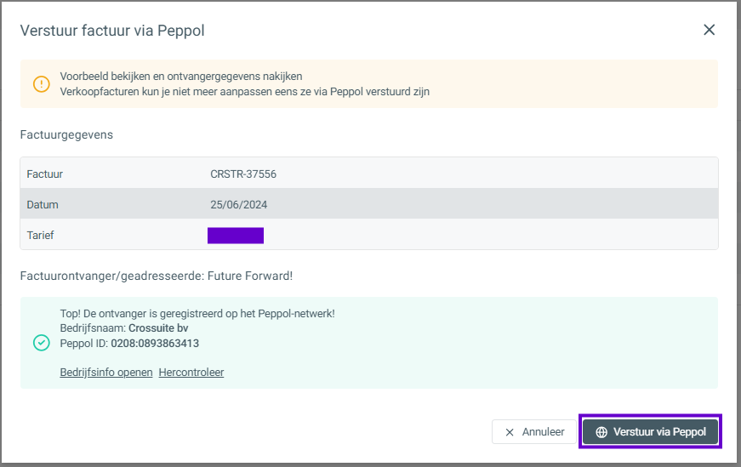Click the Tarief row label

(40, 236)
